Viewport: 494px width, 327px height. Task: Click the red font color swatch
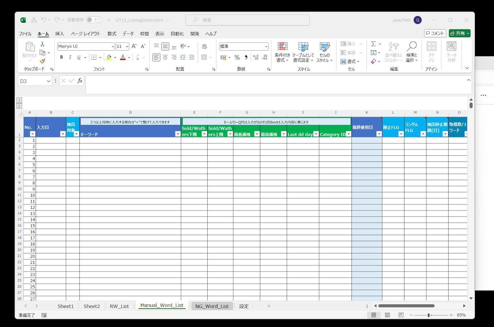click(123, 57)
